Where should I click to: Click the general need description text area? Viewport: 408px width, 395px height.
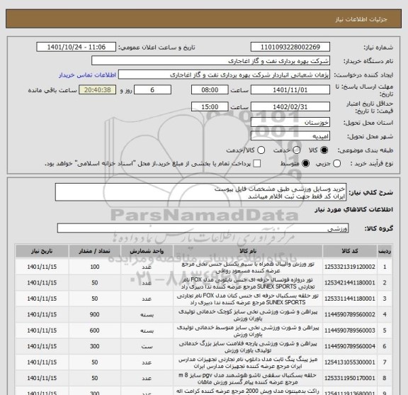click(x=200, y=192)
